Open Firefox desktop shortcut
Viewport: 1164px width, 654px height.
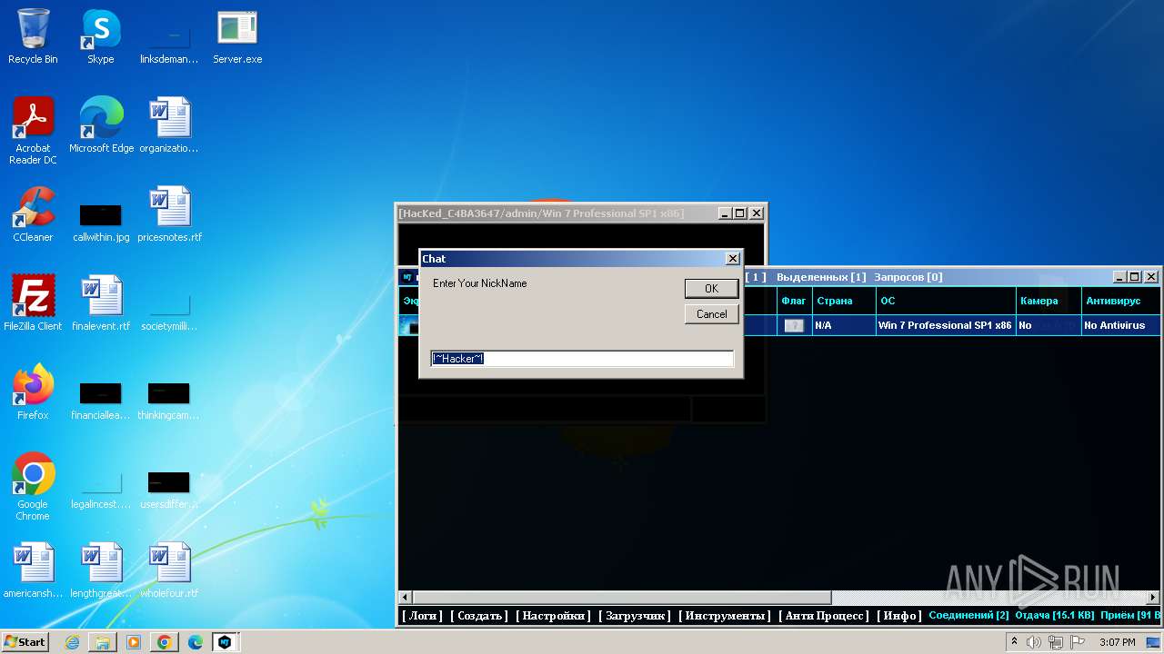(33, 392)
